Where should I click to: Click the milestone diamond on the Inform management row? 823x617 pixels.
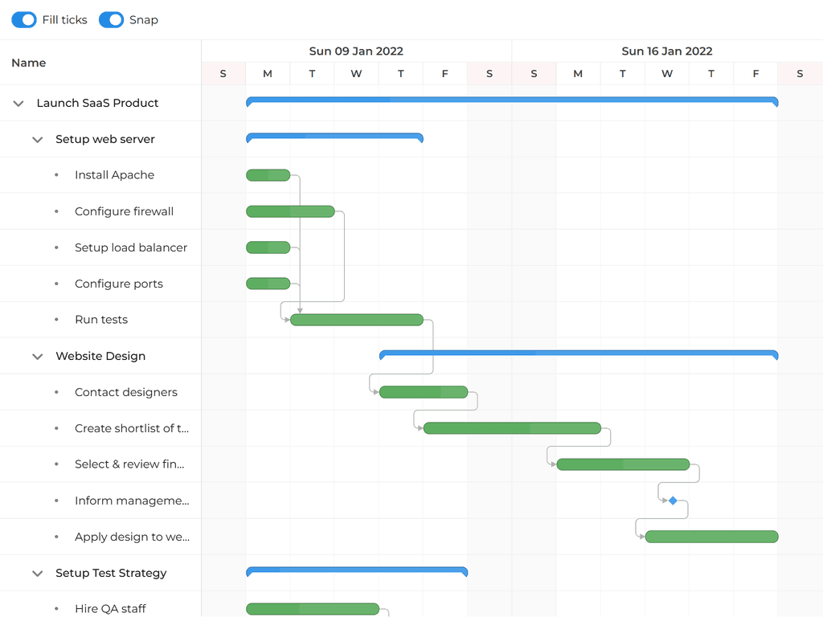(674, 500)
